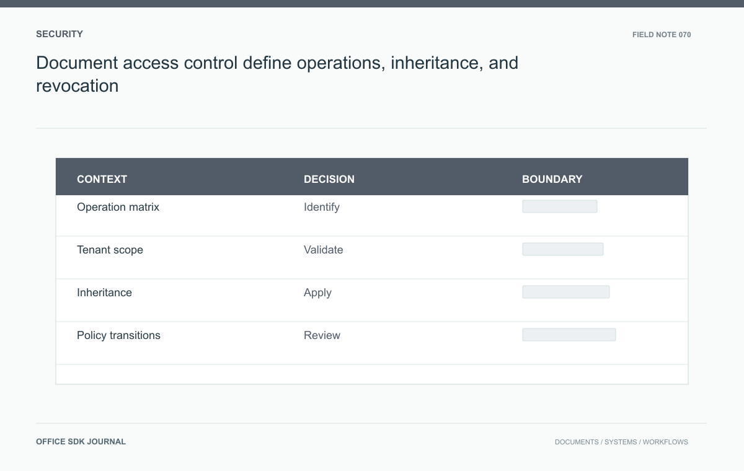Click the Review decision cell

[x=322, y=335]
